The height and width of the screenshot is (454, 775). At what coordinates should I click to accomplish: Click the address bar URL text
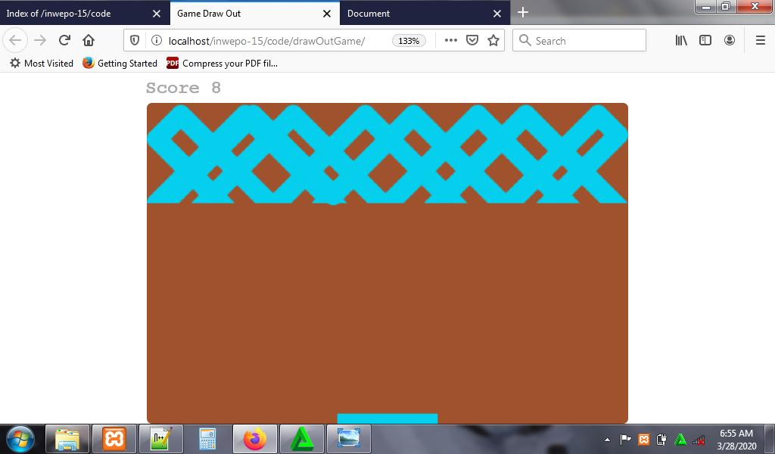click(x=267, y=41)
